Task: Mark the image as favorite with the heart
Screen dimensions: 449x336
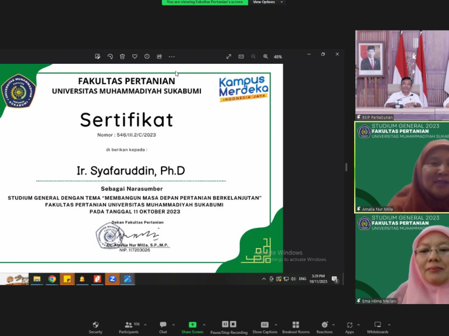Action: click(x=135, y=57)
